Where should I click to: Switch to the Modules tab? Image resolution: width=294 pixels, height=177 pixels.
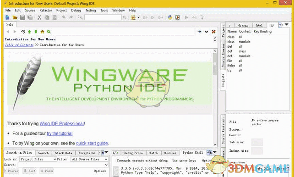coord(170,153)
